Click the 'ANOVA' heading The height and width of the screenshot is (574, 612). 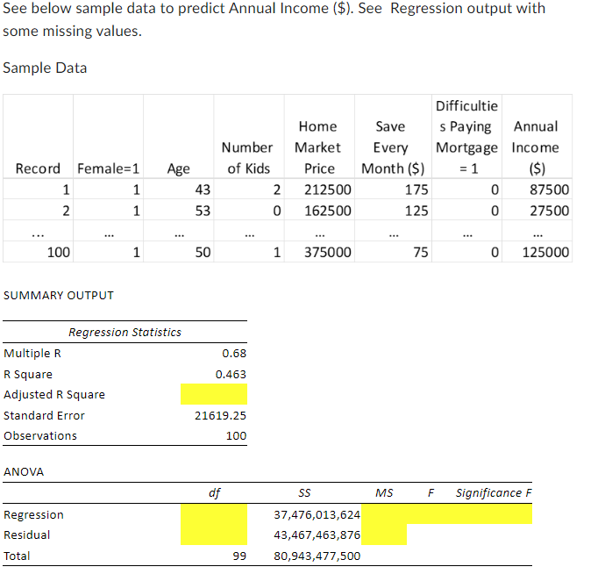(x=24, y=472)
